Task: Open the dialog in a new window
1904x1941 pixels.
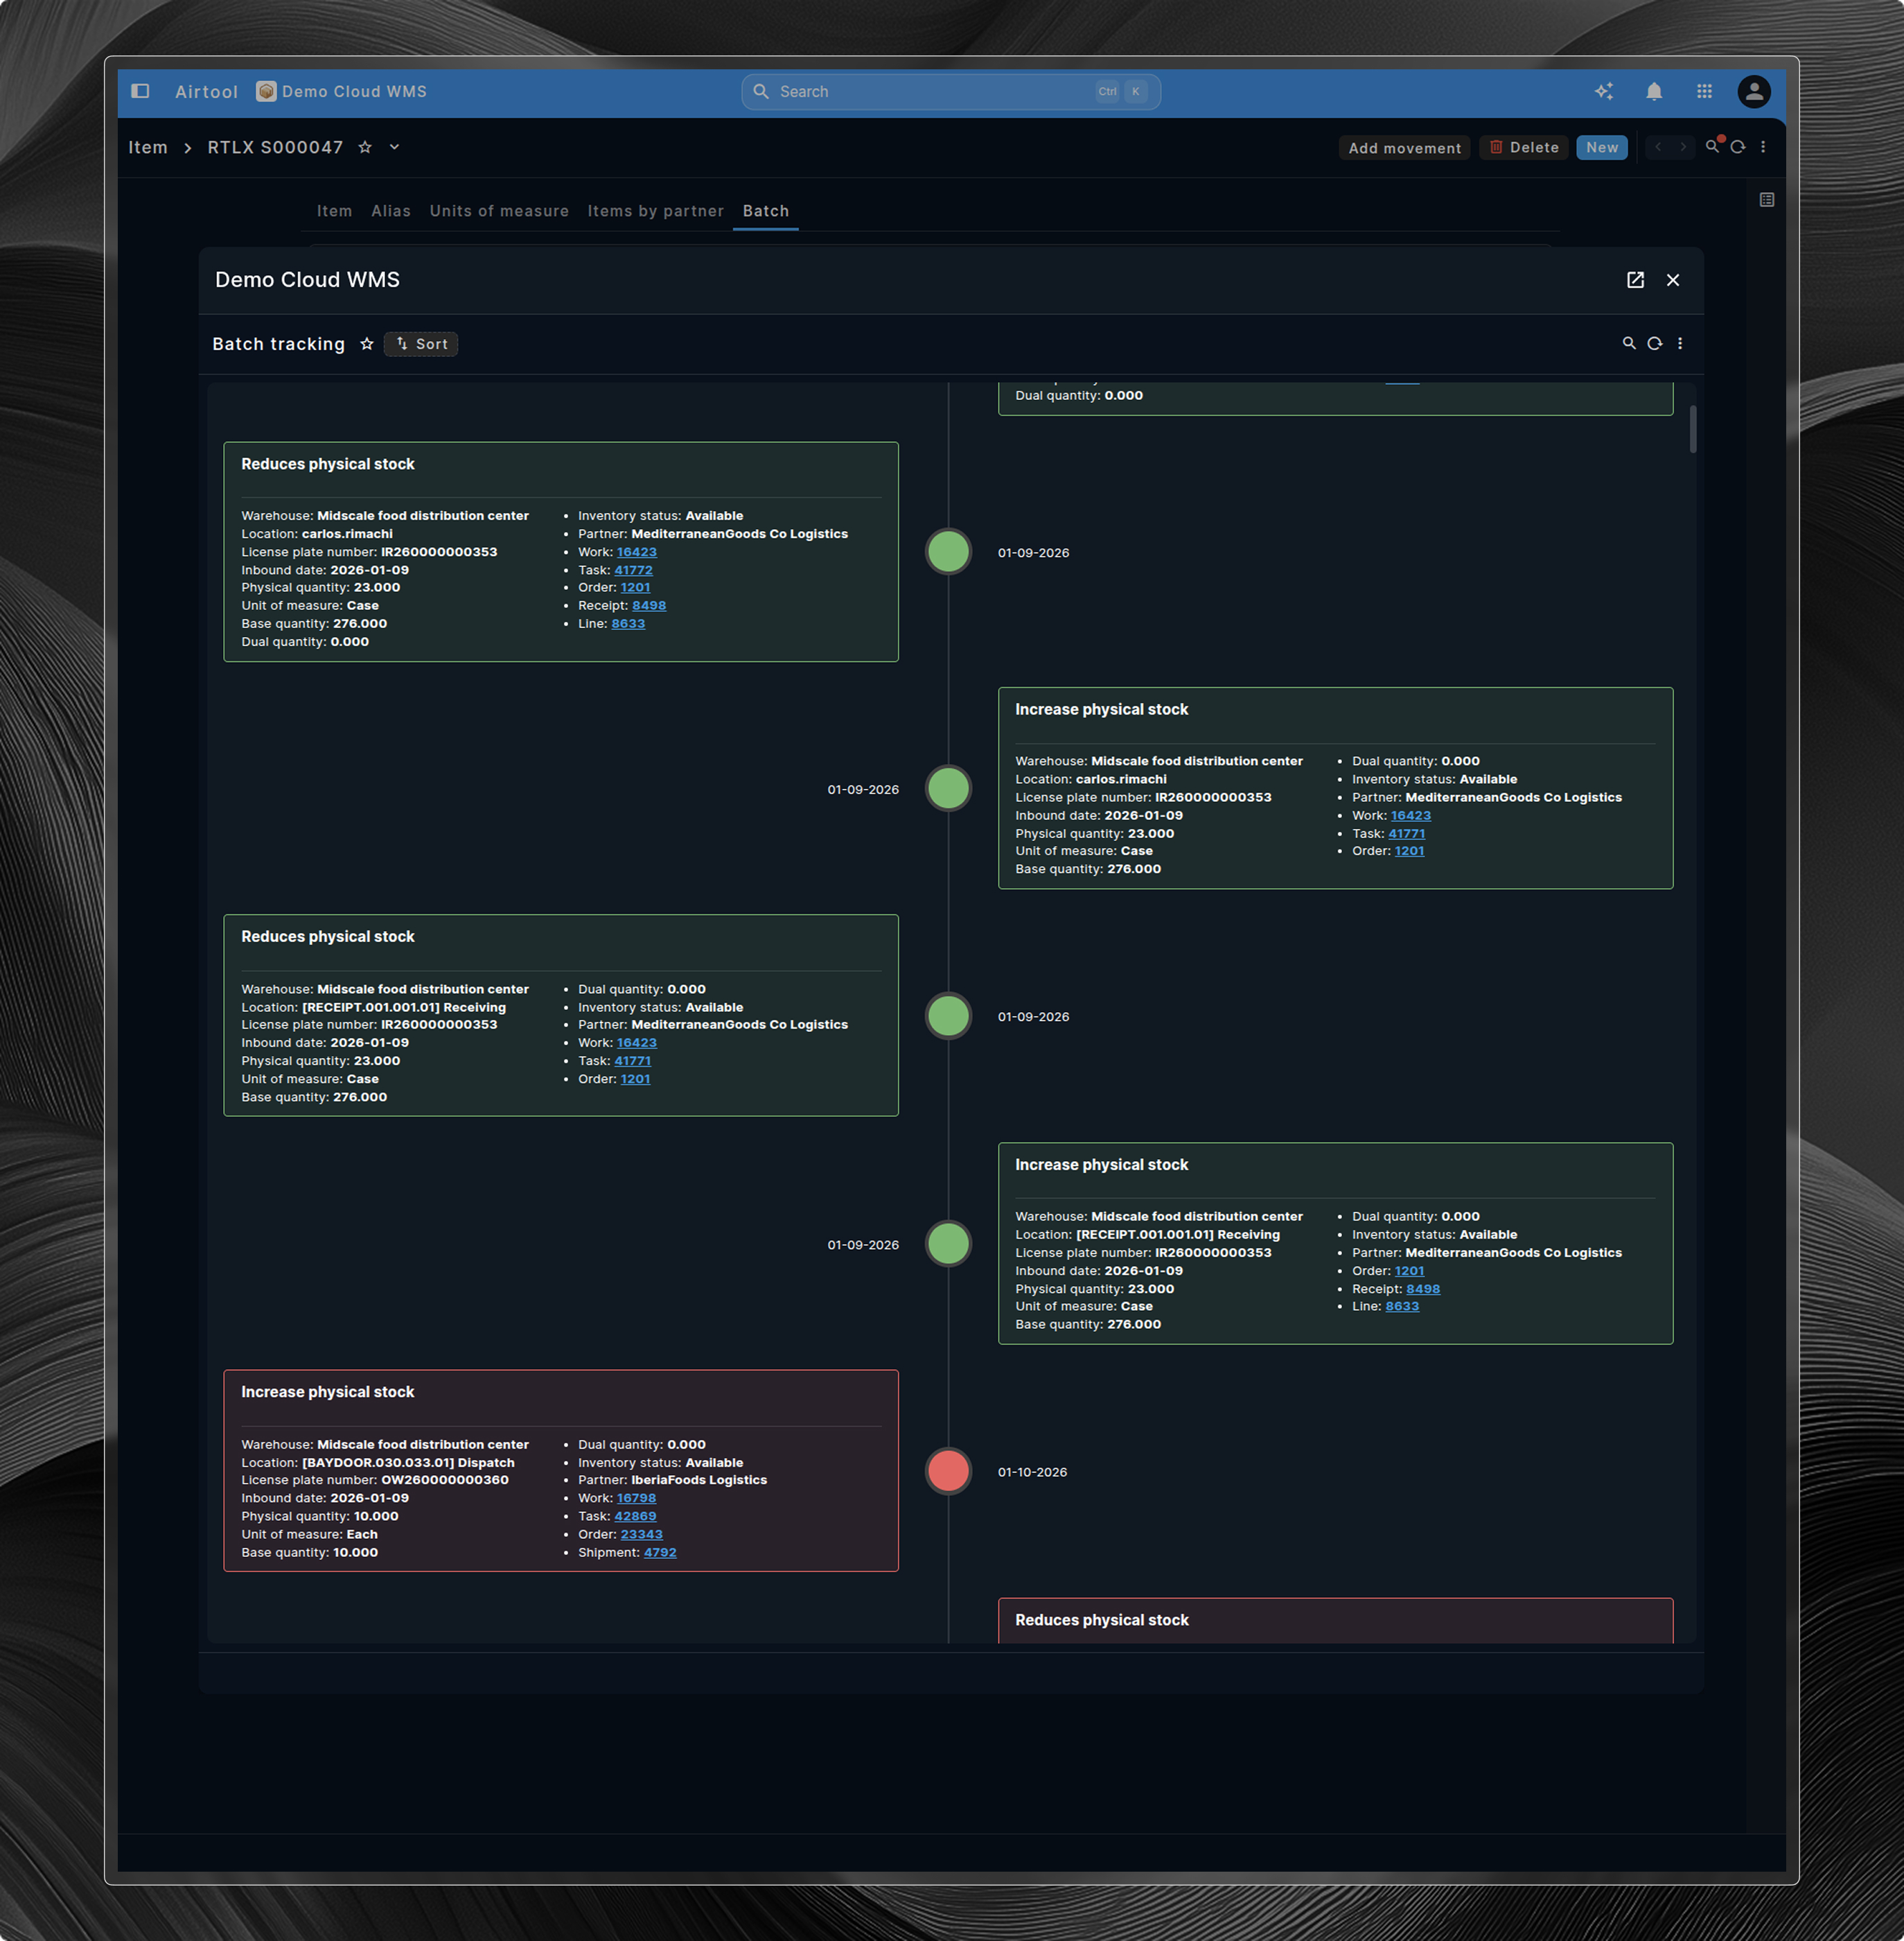Action: click(1635, 280)
